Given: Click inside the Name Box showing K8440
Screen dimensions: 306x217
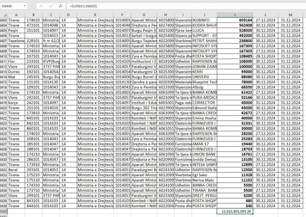Looking at the screenshot, I should point(12,6).
